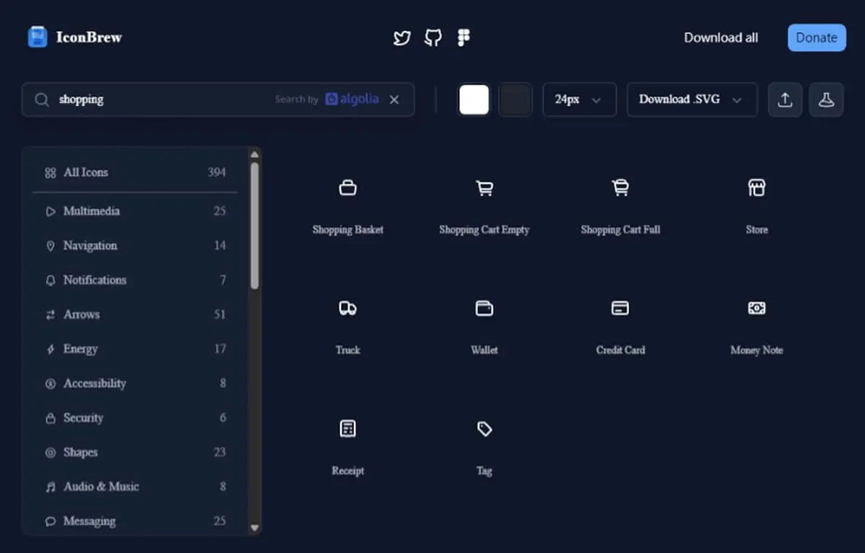This screenshot has width=865, height=553.
Task: Select the Shopping Cart Empty icon
Action: tap(484, 188)
